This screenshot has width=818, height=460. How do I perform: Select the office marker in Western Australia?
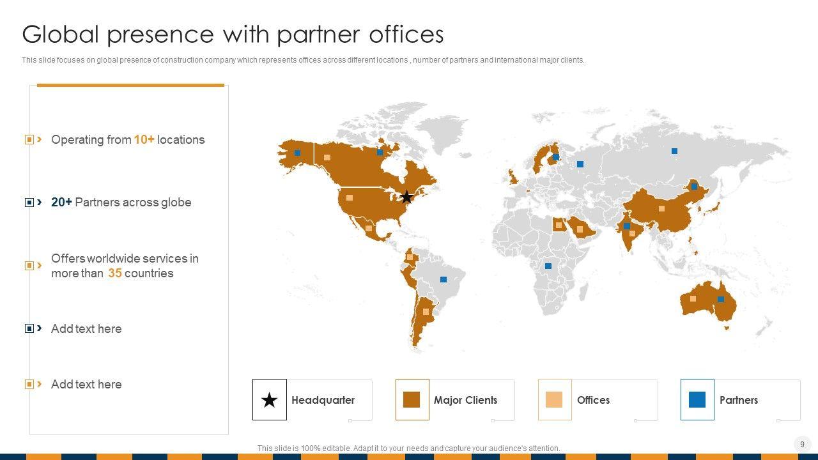click(x=693, y=298)
